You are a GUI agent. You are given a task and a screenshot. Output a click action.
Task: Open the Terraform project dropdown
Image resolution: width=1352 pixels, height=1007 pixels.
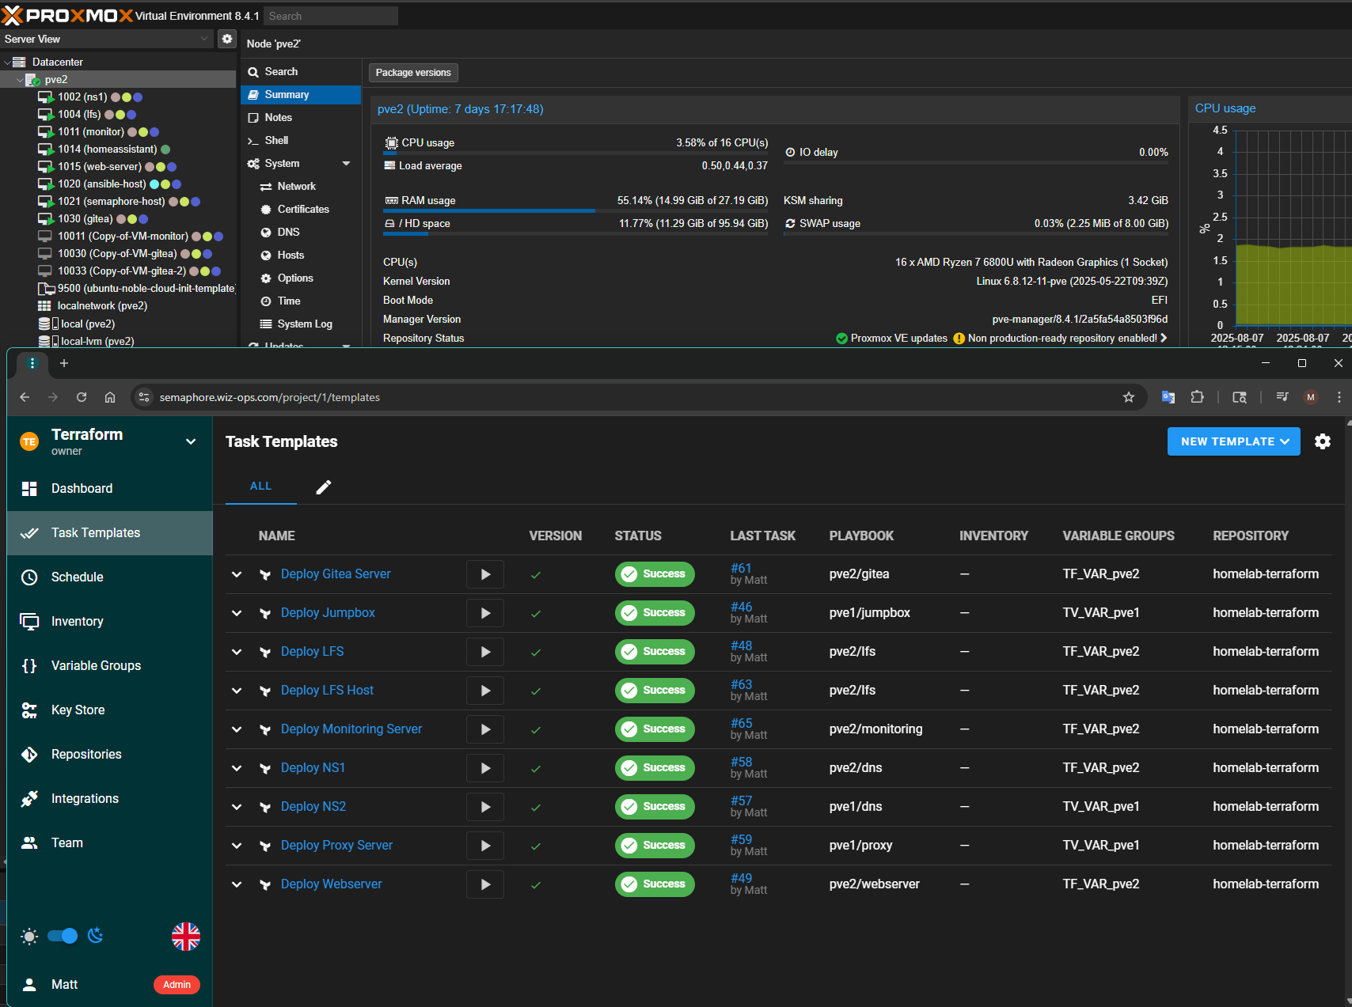[191, 441]
